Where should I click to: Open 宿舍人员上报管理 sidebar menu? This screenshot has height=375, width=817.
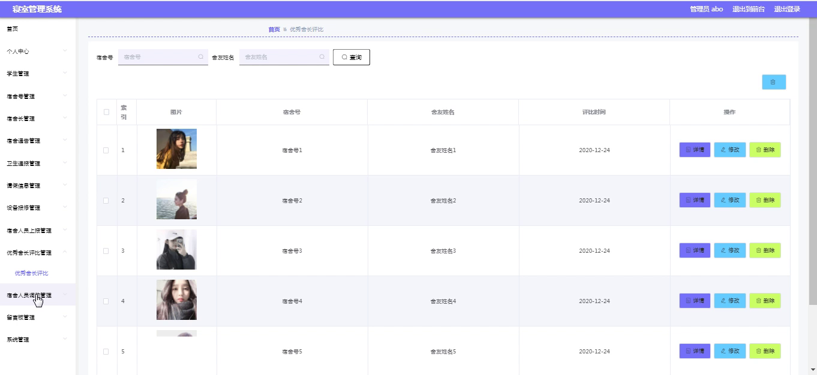click(x=38, y=231)
